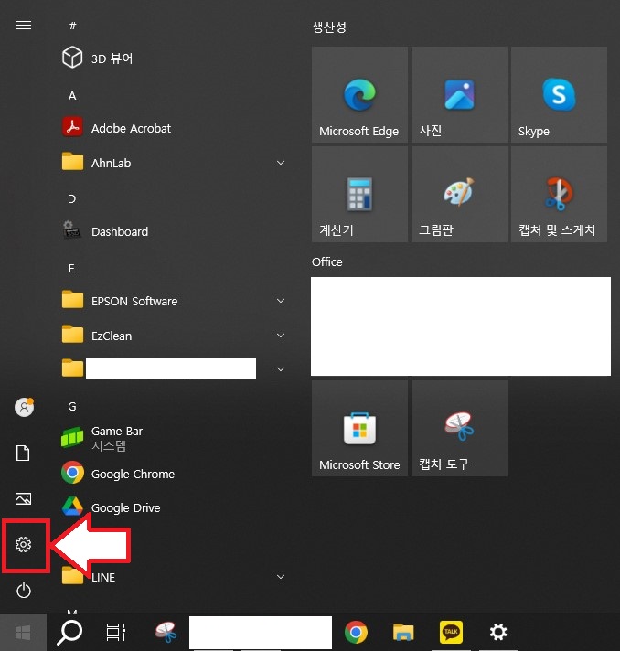The width and height of the screenshot is (620, 651).
Task: Open the Skype tile
Action: pos(559,95)
